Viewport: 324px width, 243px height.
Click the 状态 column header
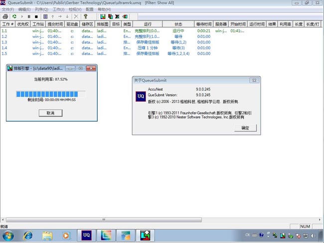tap(178, 24)
